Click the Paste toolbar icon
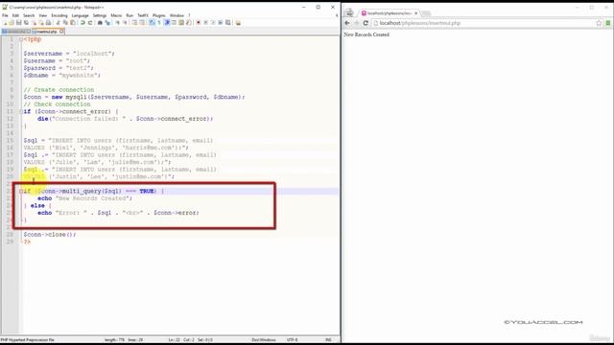614x345 pixels. click(x=73, y=23)
